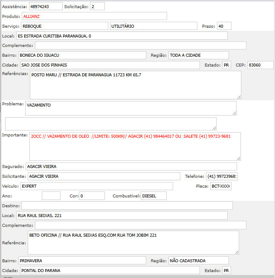Click the Referência text area with BETO OFICINA
This screenshot has height=278, width=275.
[133, 243]
